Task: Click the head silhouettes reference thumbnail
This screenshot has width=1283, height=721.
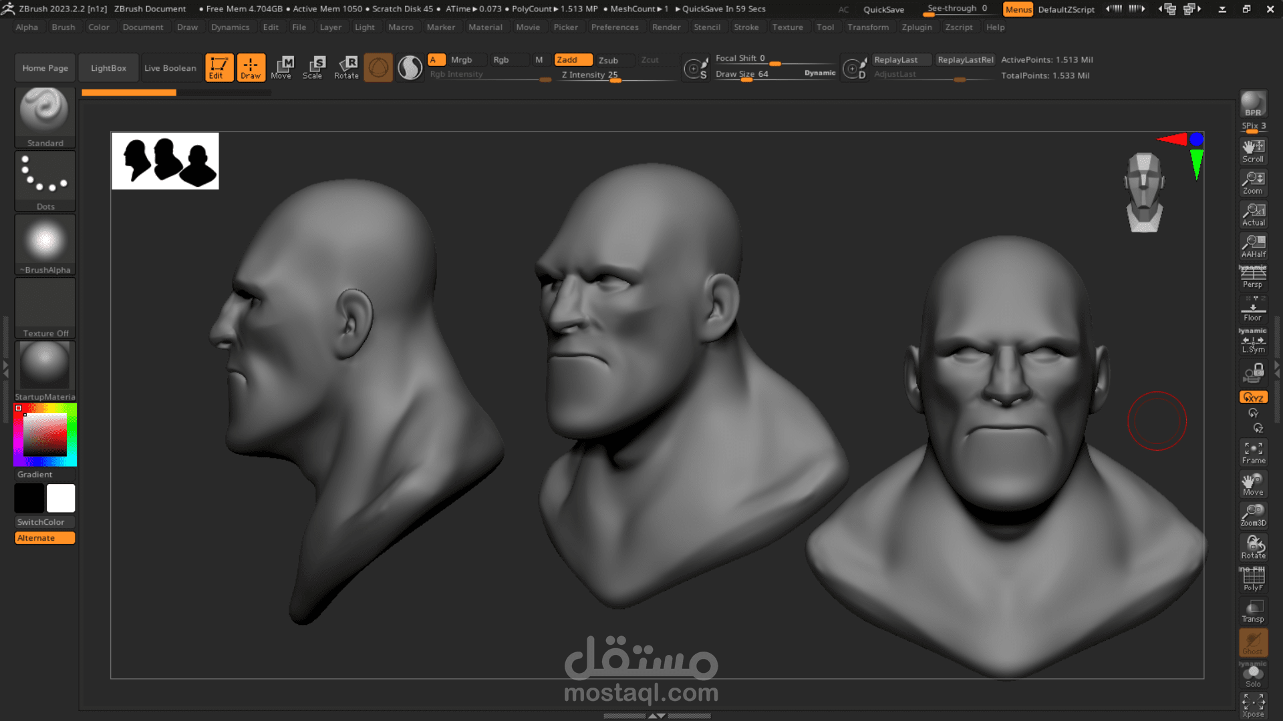Action: (x=165, y=161)
